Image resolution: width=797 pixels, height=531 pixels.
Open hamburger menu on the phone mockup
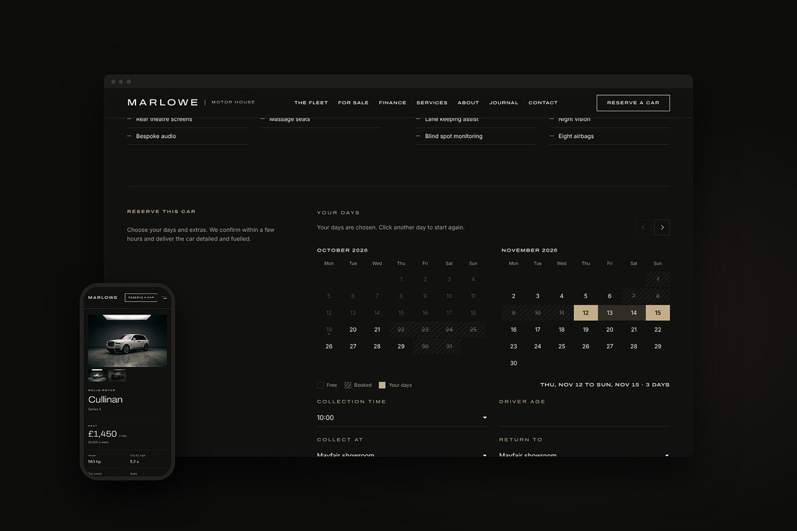pyautogui.click(x=164, y=298)
